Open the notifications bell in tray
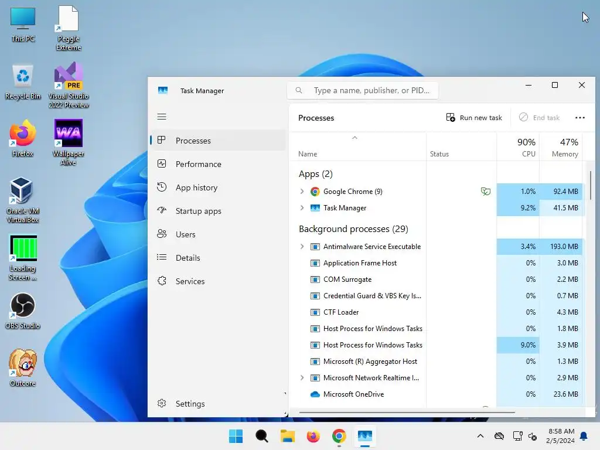The width and height of the screenshot is (600, 450). click(x=584, y=436)
